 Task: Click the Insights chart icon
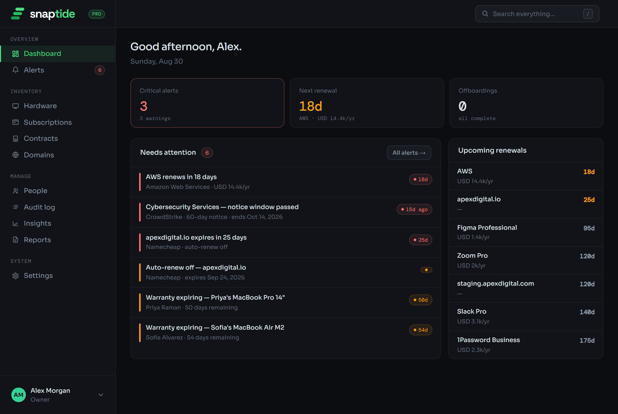[x=16, y=224]
